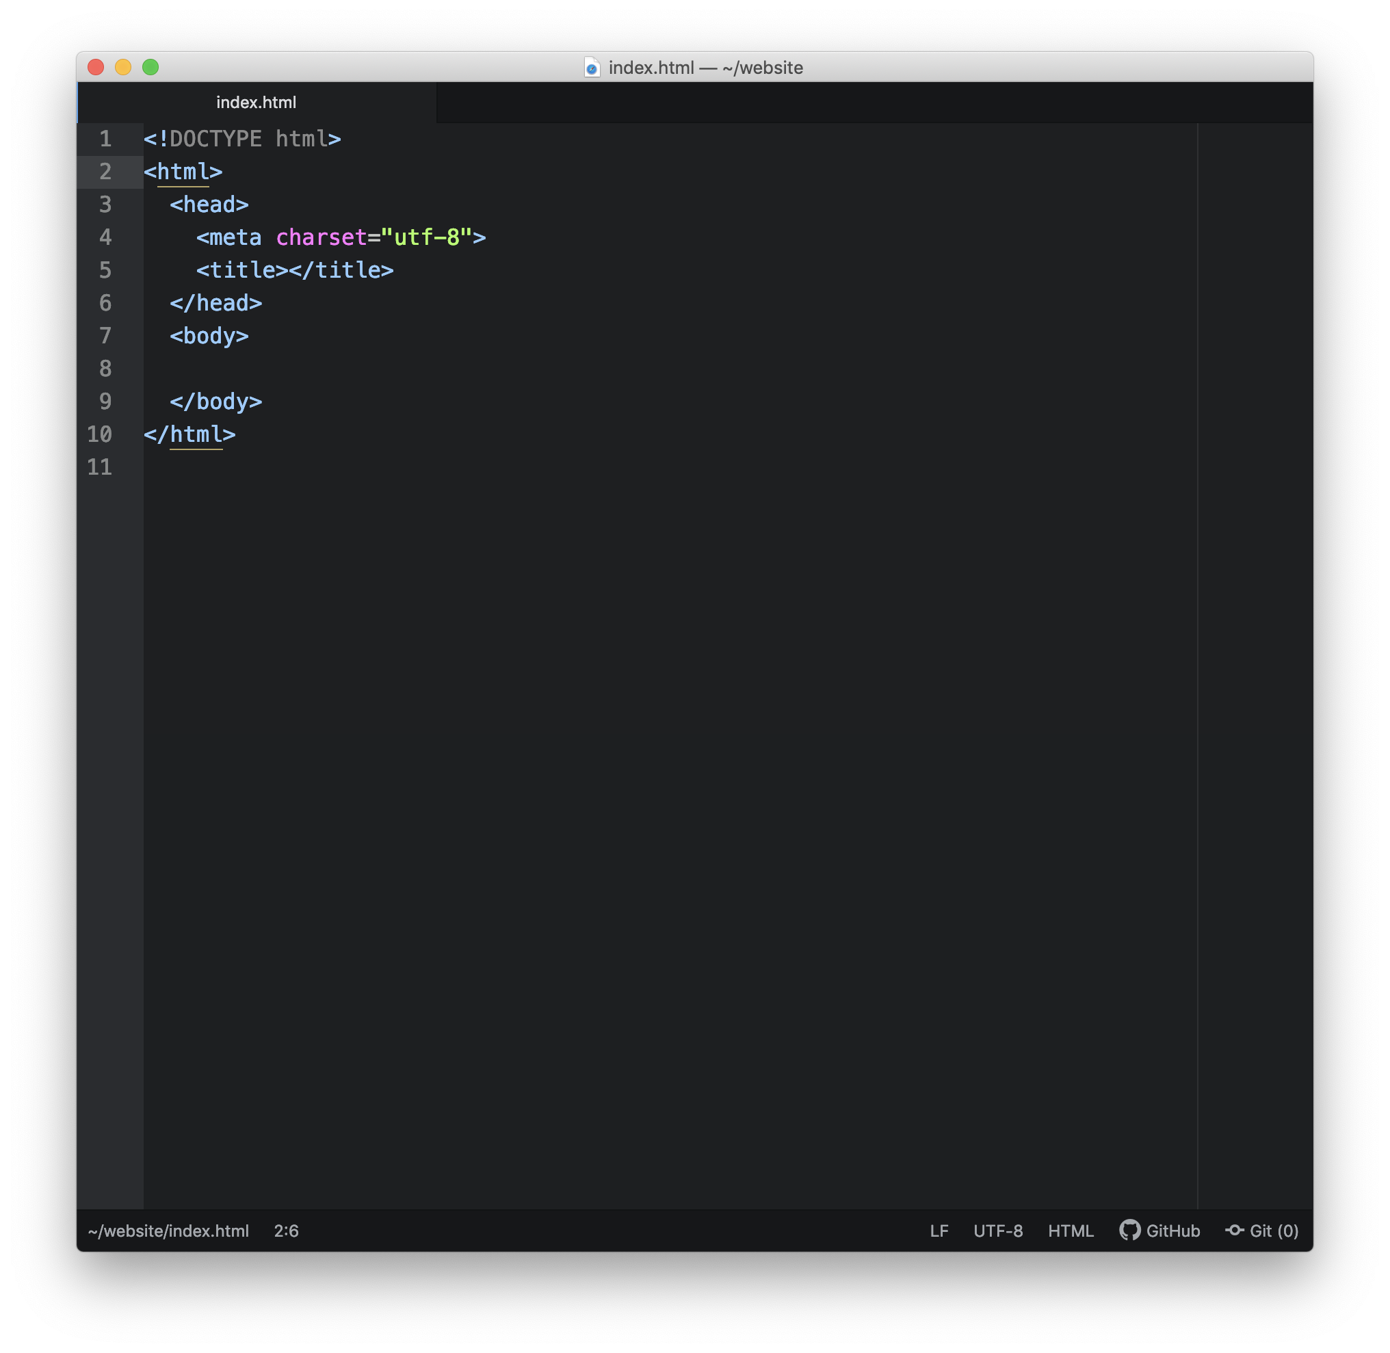Open HTML grammar selector
Screen dimensions: 1390x1353
(1071, 1231)
